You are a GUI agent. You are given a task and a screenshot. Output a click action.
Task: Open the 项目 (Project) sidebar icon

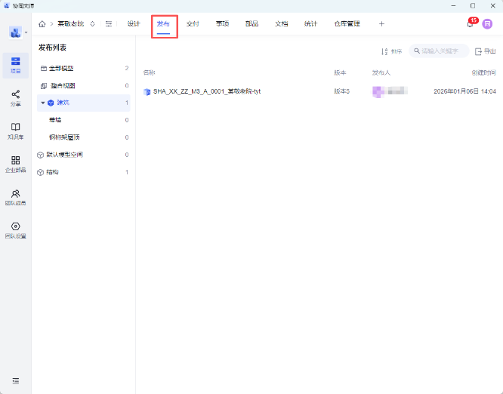point(15,64)
